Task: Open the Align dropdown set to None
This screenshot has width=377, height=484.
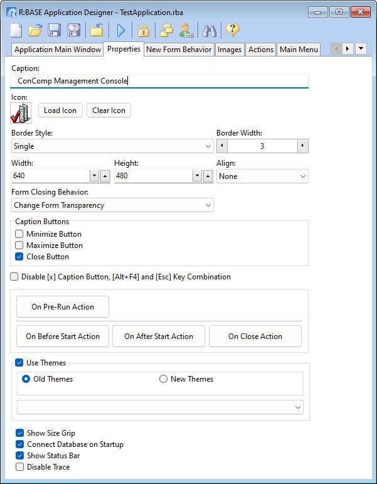Action: point(262,176)
